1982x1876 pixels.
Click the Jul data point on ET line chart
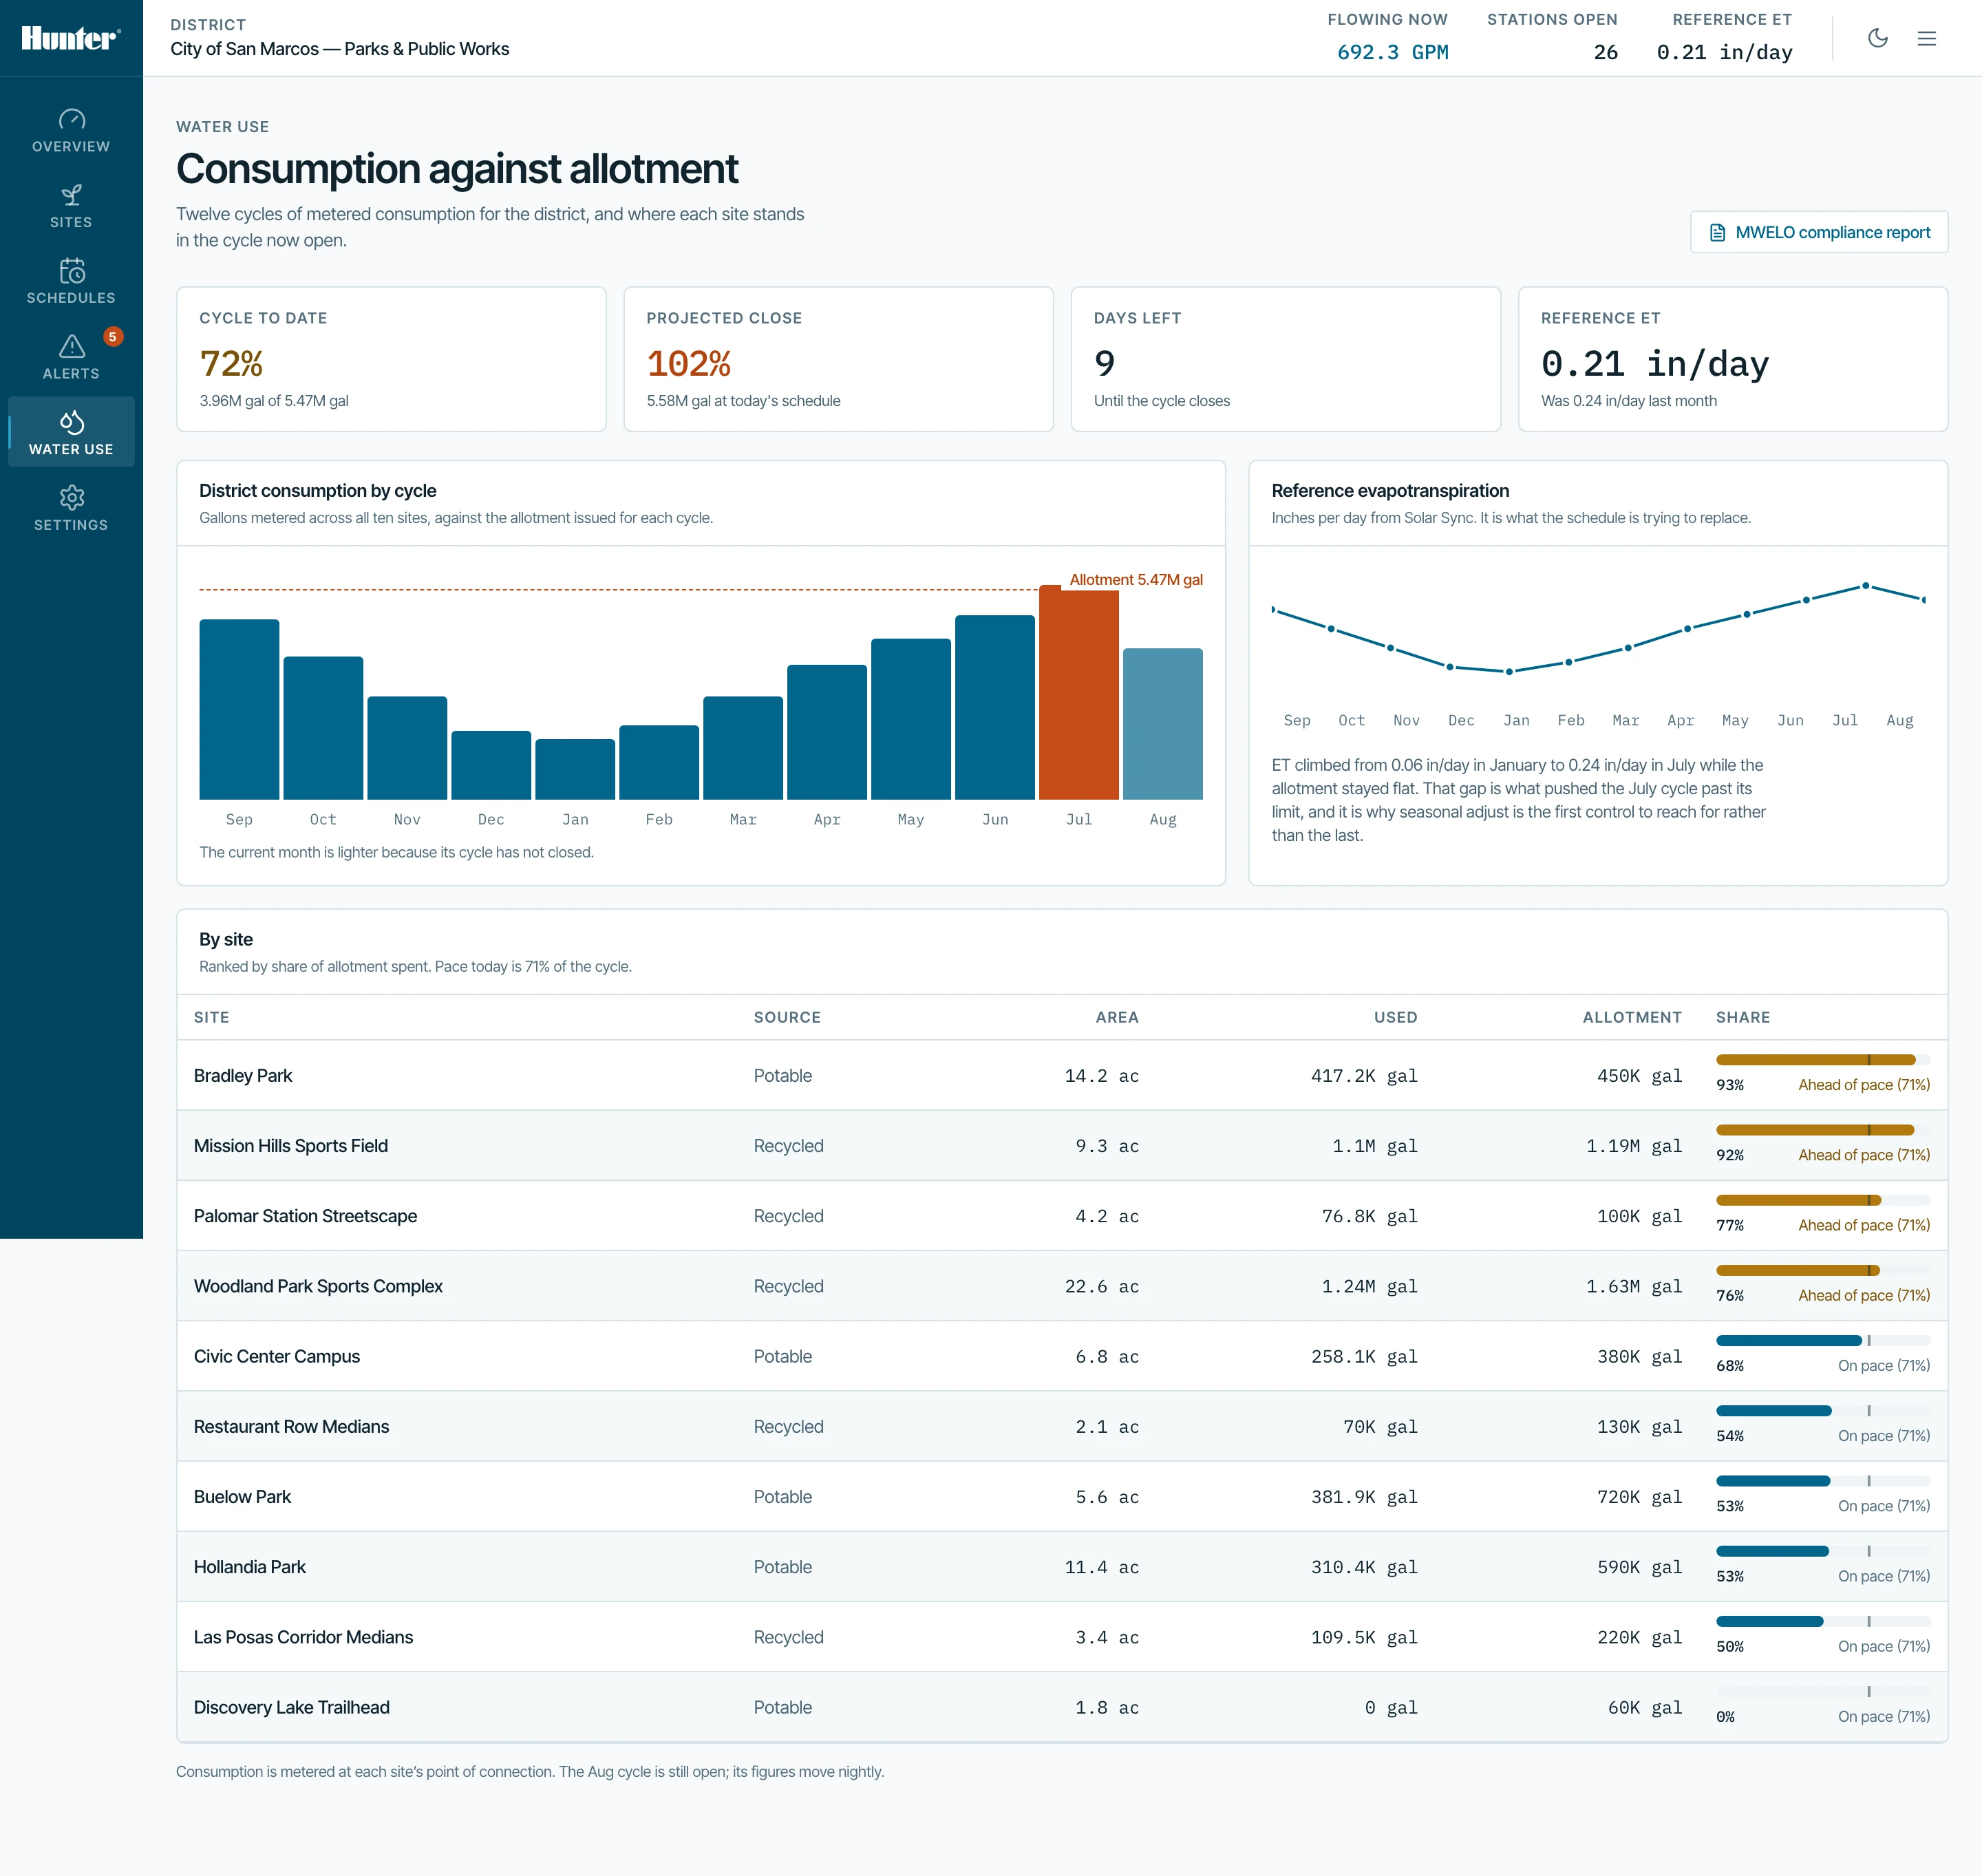click(1865, 586)
